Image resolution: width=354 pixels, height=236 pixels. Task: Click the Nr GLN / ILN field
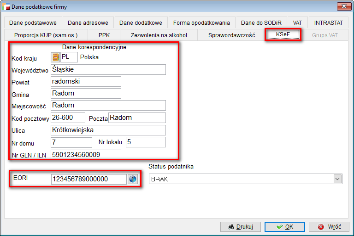click(x=86, y=154)
